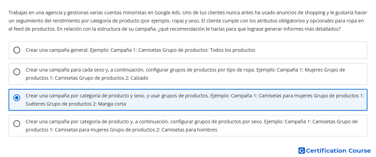
Task: Click last answer box about 'Camisetas para mujeres'
Action: [188, 126]
